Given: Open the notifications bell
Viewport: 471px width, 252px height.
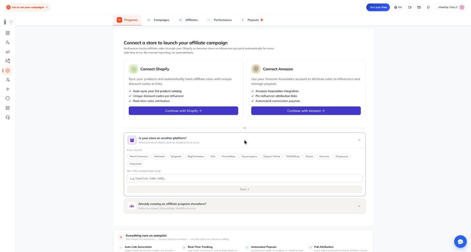Looking at the screenshot, I should (428, 7).
